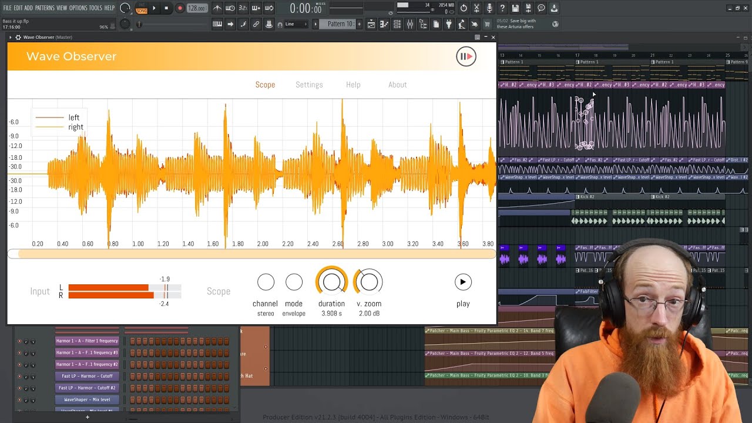Expand the Wave Observer plugin menu arrow

[x=11, y=37]
